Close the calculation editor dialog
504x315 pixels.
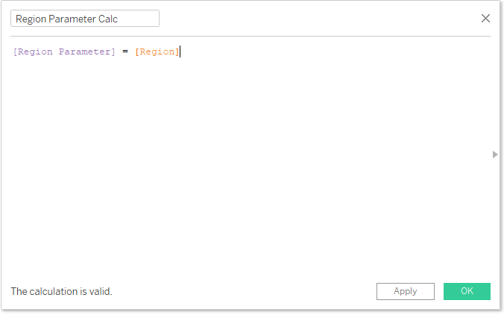pos(485,19)
